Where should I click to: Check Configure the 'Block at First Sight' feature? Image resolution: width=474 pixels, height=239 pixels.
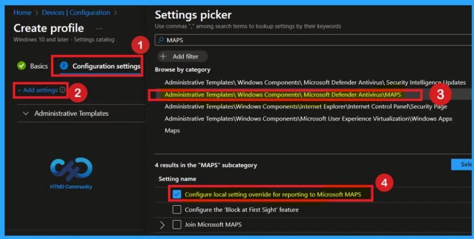coord(177,209)
